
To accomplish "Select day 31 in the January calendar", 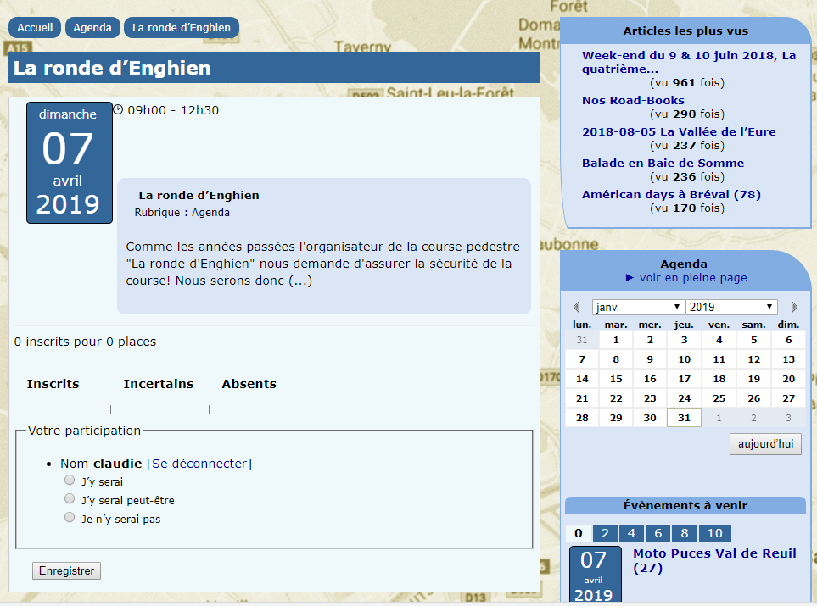I will click(x=684, y=418).
